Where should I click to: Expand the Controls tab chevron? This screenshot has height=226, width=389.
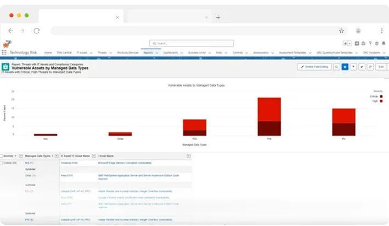246,53
